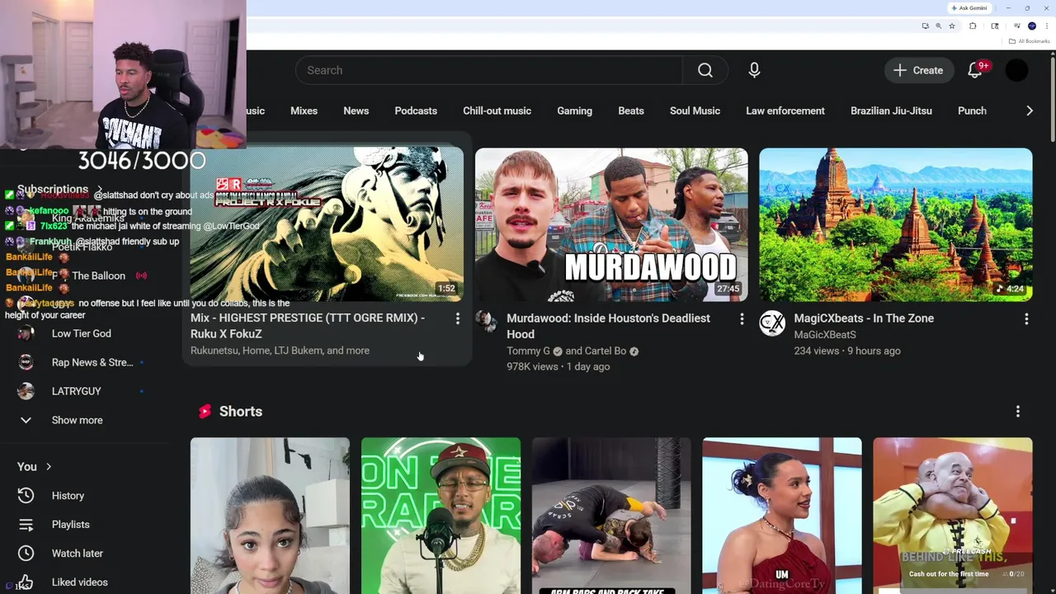Select the Brazilian Jiu-Jitsu chip
The image size is (1056, 594).
pos(891,111)
